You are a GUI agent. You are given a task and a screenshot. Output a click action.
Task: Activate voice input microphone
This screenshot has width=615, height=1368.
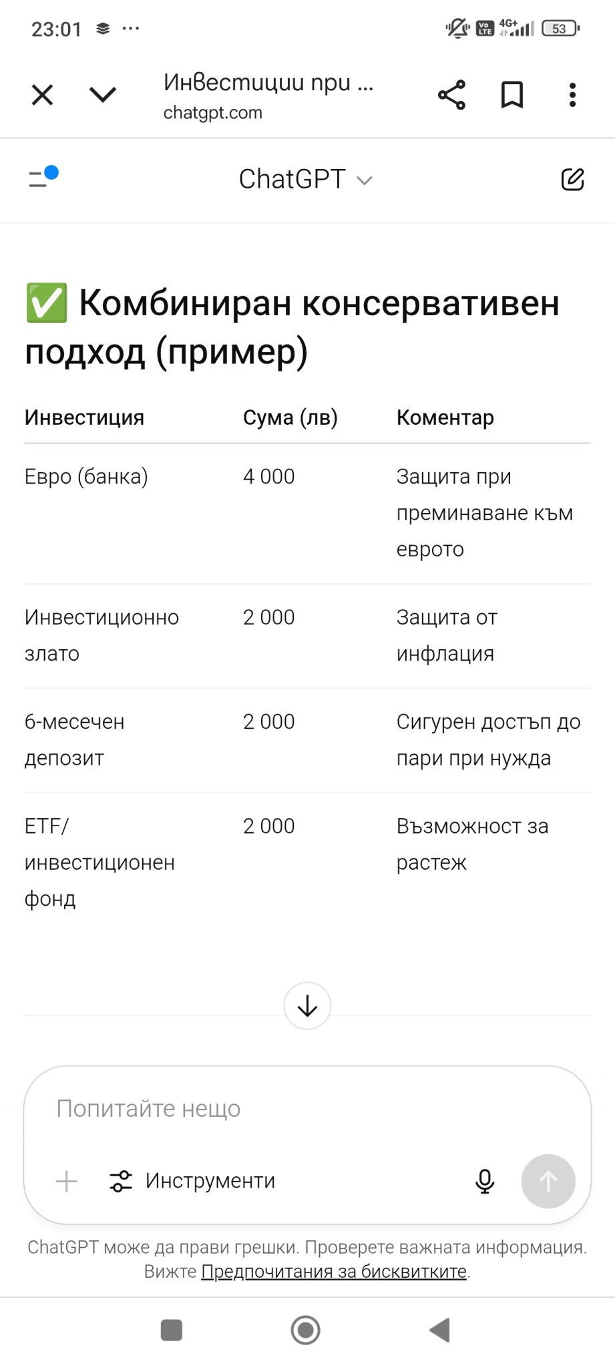coord(485,1181)
